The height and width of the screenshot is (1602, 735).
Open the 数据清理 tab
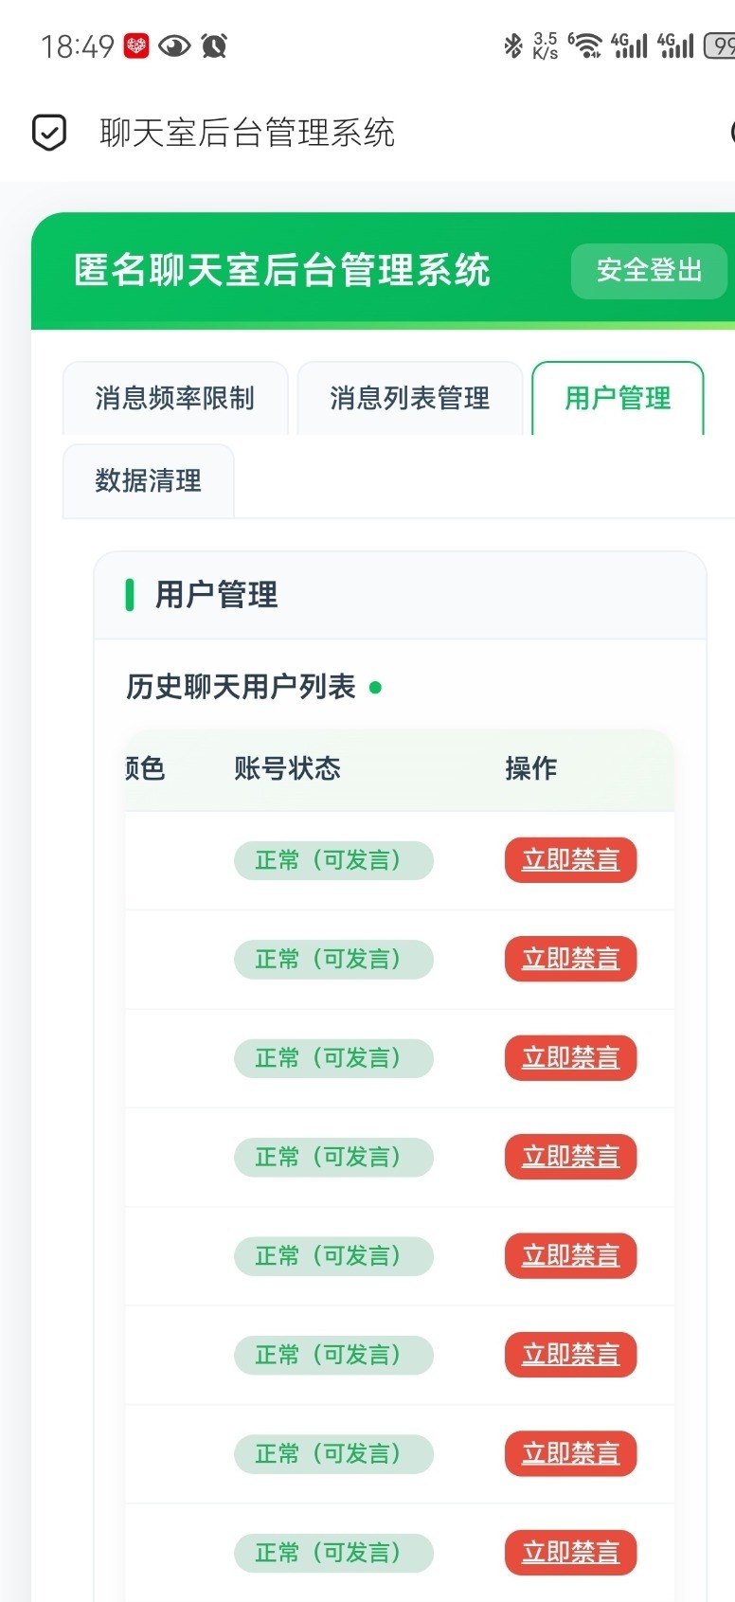pyautogui.click(x=148, y=480)
